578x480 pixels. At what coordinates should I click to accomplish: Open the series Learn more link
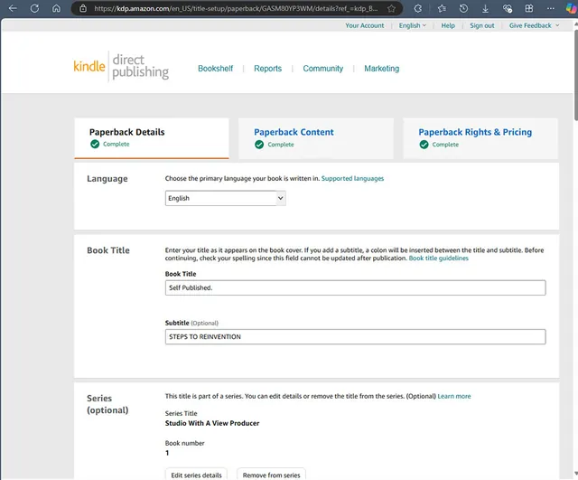point(454,396)
